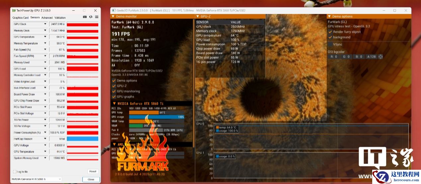Switch to the Graphics Card tab
Screen dimensions: 421x184
pyautogui.click(x=20, y=18)
